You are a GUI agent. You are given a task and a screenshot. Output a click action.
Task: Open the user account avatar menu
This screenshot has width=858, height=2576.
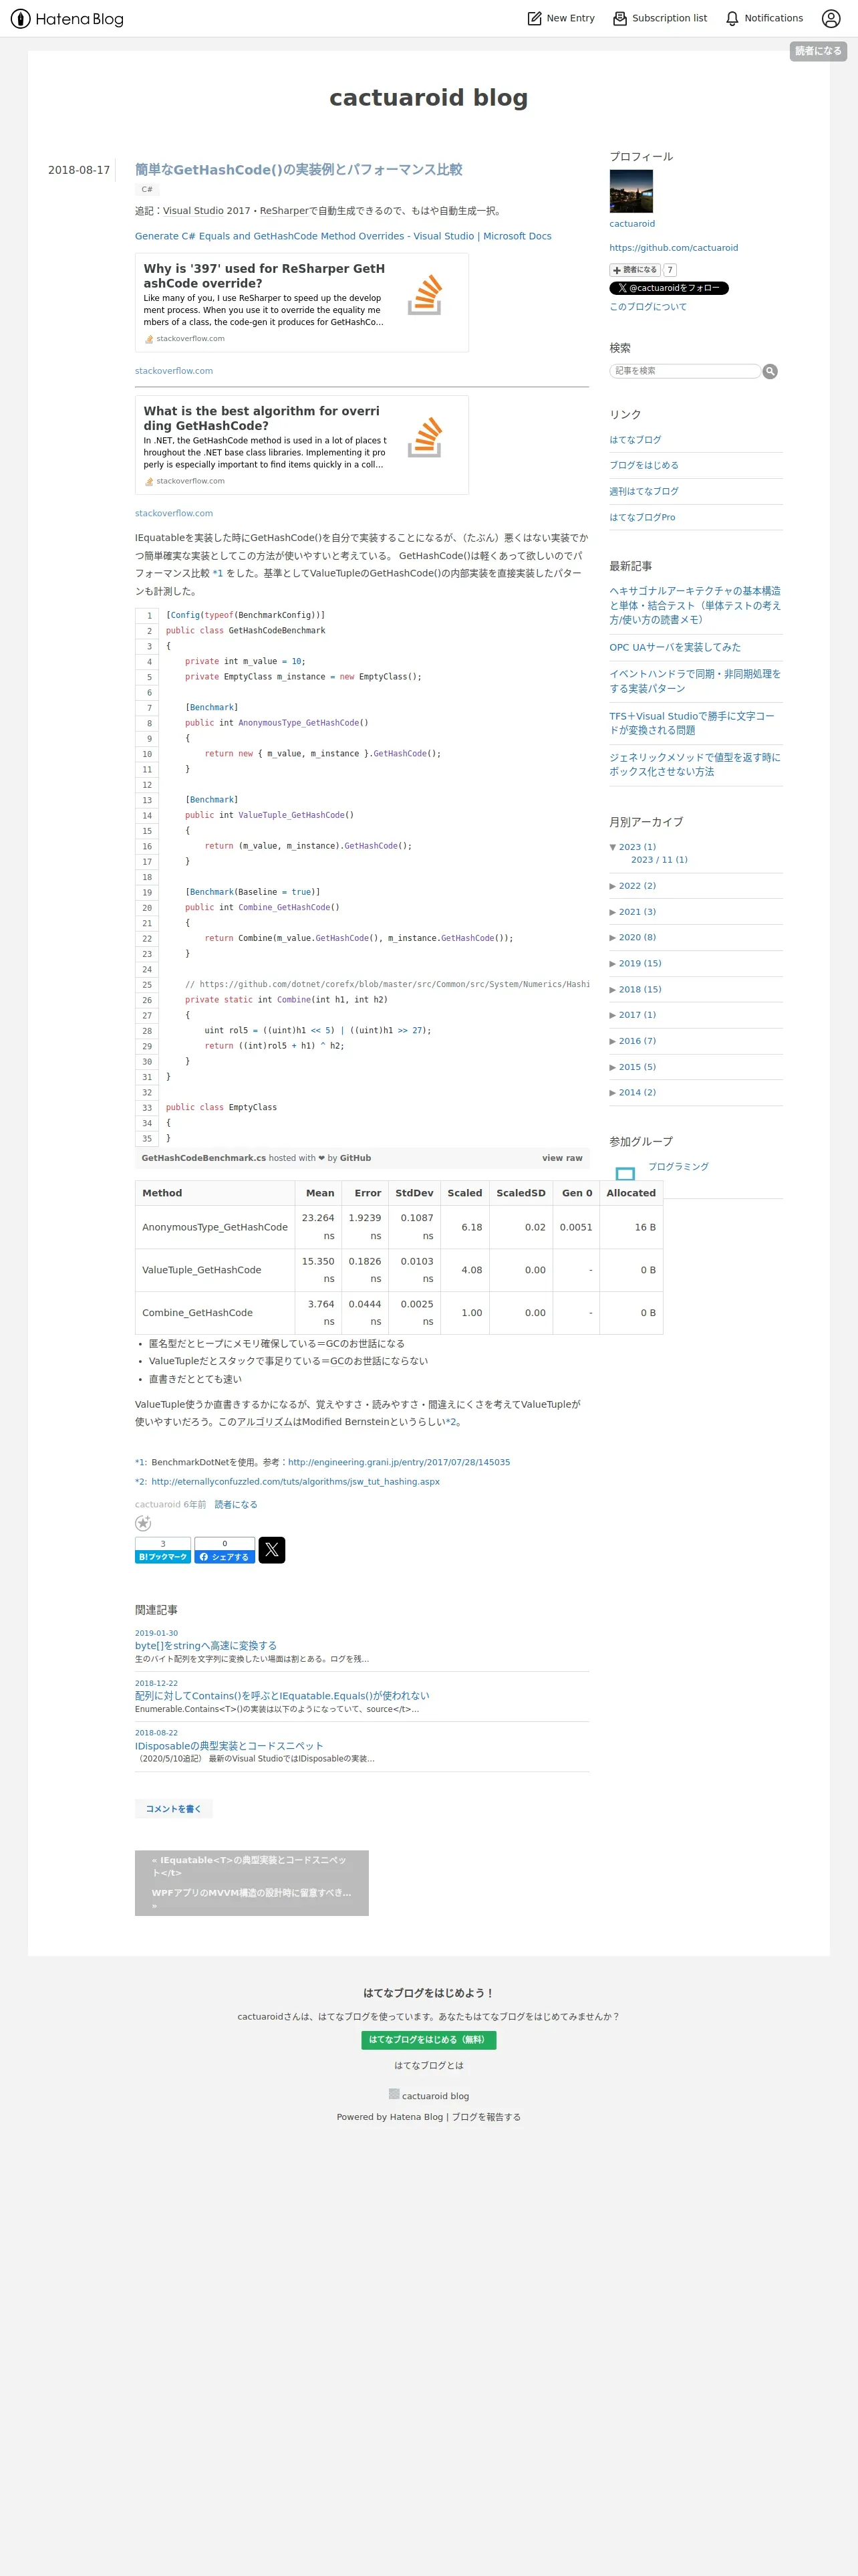(831, 18)
